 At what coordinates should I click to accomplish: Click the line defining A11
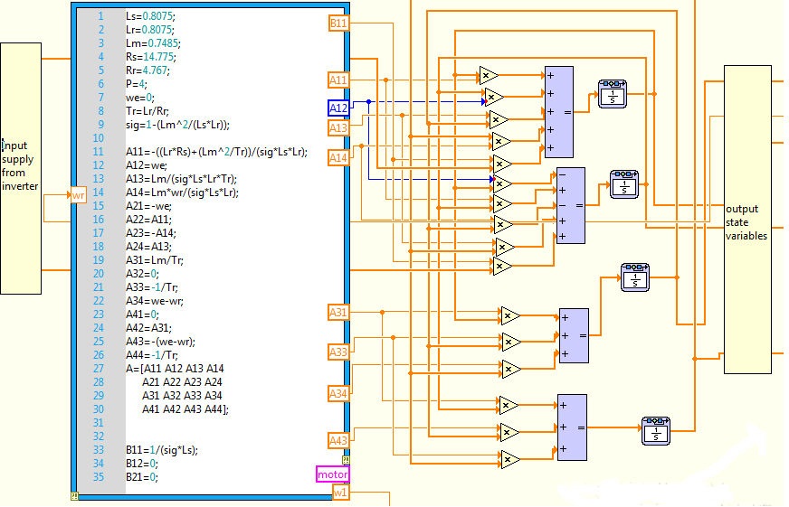(216, 152)
